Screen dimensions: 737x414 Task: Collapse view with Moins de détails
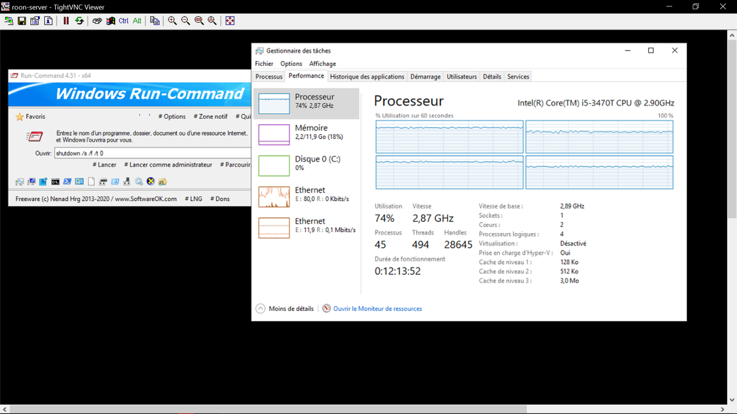point(285,309)
